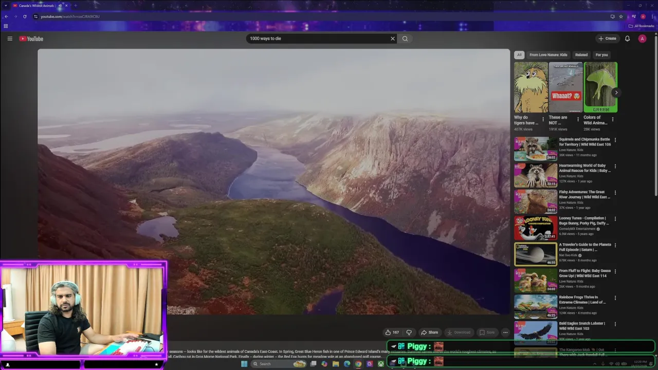
Task: Open options for Bald Eagles video
Action: pos(615,324)
